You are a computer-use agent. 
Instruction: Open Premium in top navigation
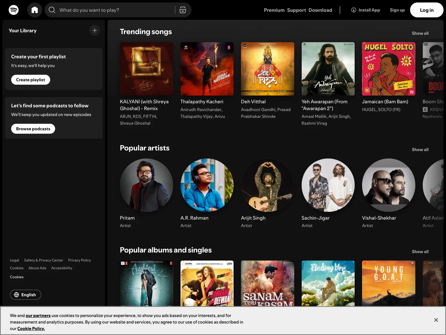point(274,10)
